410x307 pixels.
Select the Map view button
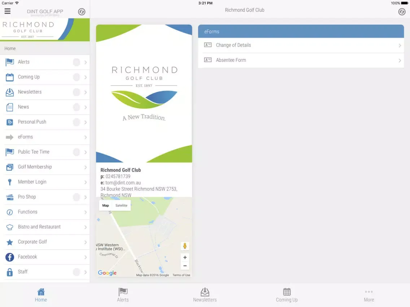pos(106,205)
